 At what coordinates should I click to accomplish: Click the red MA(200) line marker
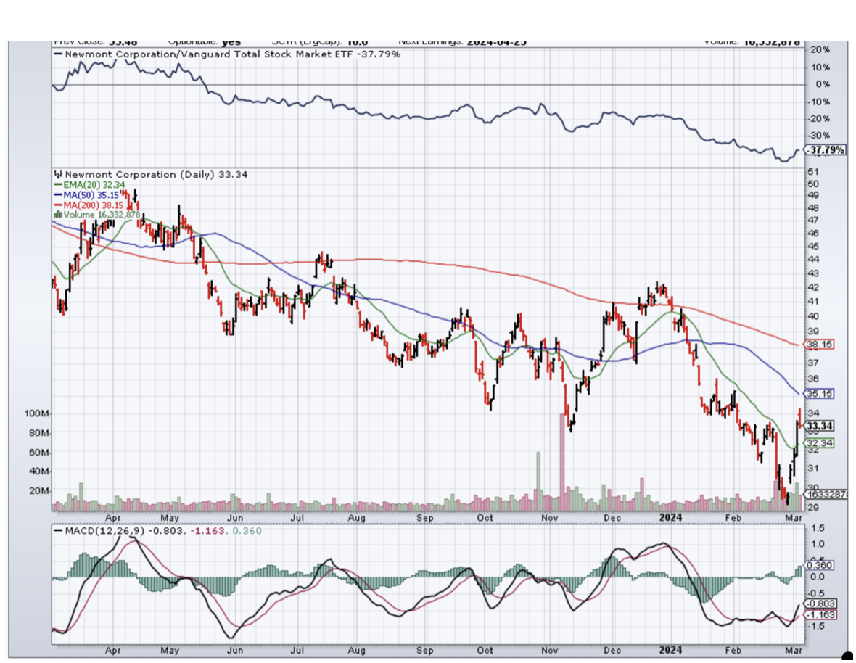tap(58, 205)
